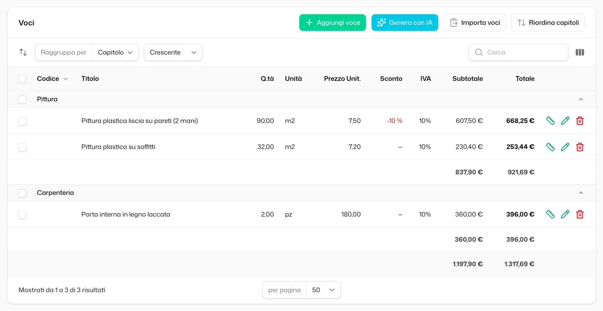Image resolution: width=603 pixels, height=311 pixels.
Task: Click the sort arrows icon beside Raggruppa per
Action: (x=23, y=52)
